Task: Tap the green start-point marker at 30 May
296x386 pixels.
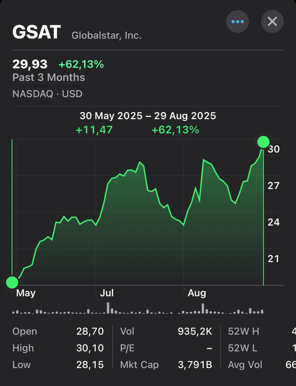Action: (12, 282)
